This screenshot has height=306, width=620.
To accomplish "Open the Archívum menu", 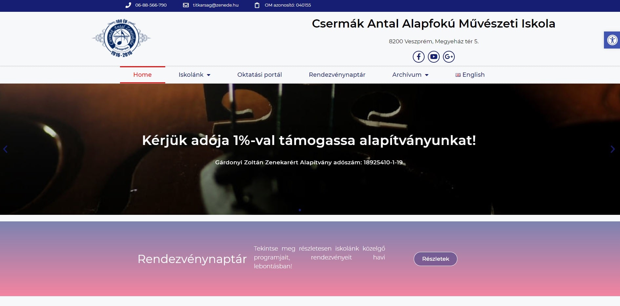I will point(407,75).
